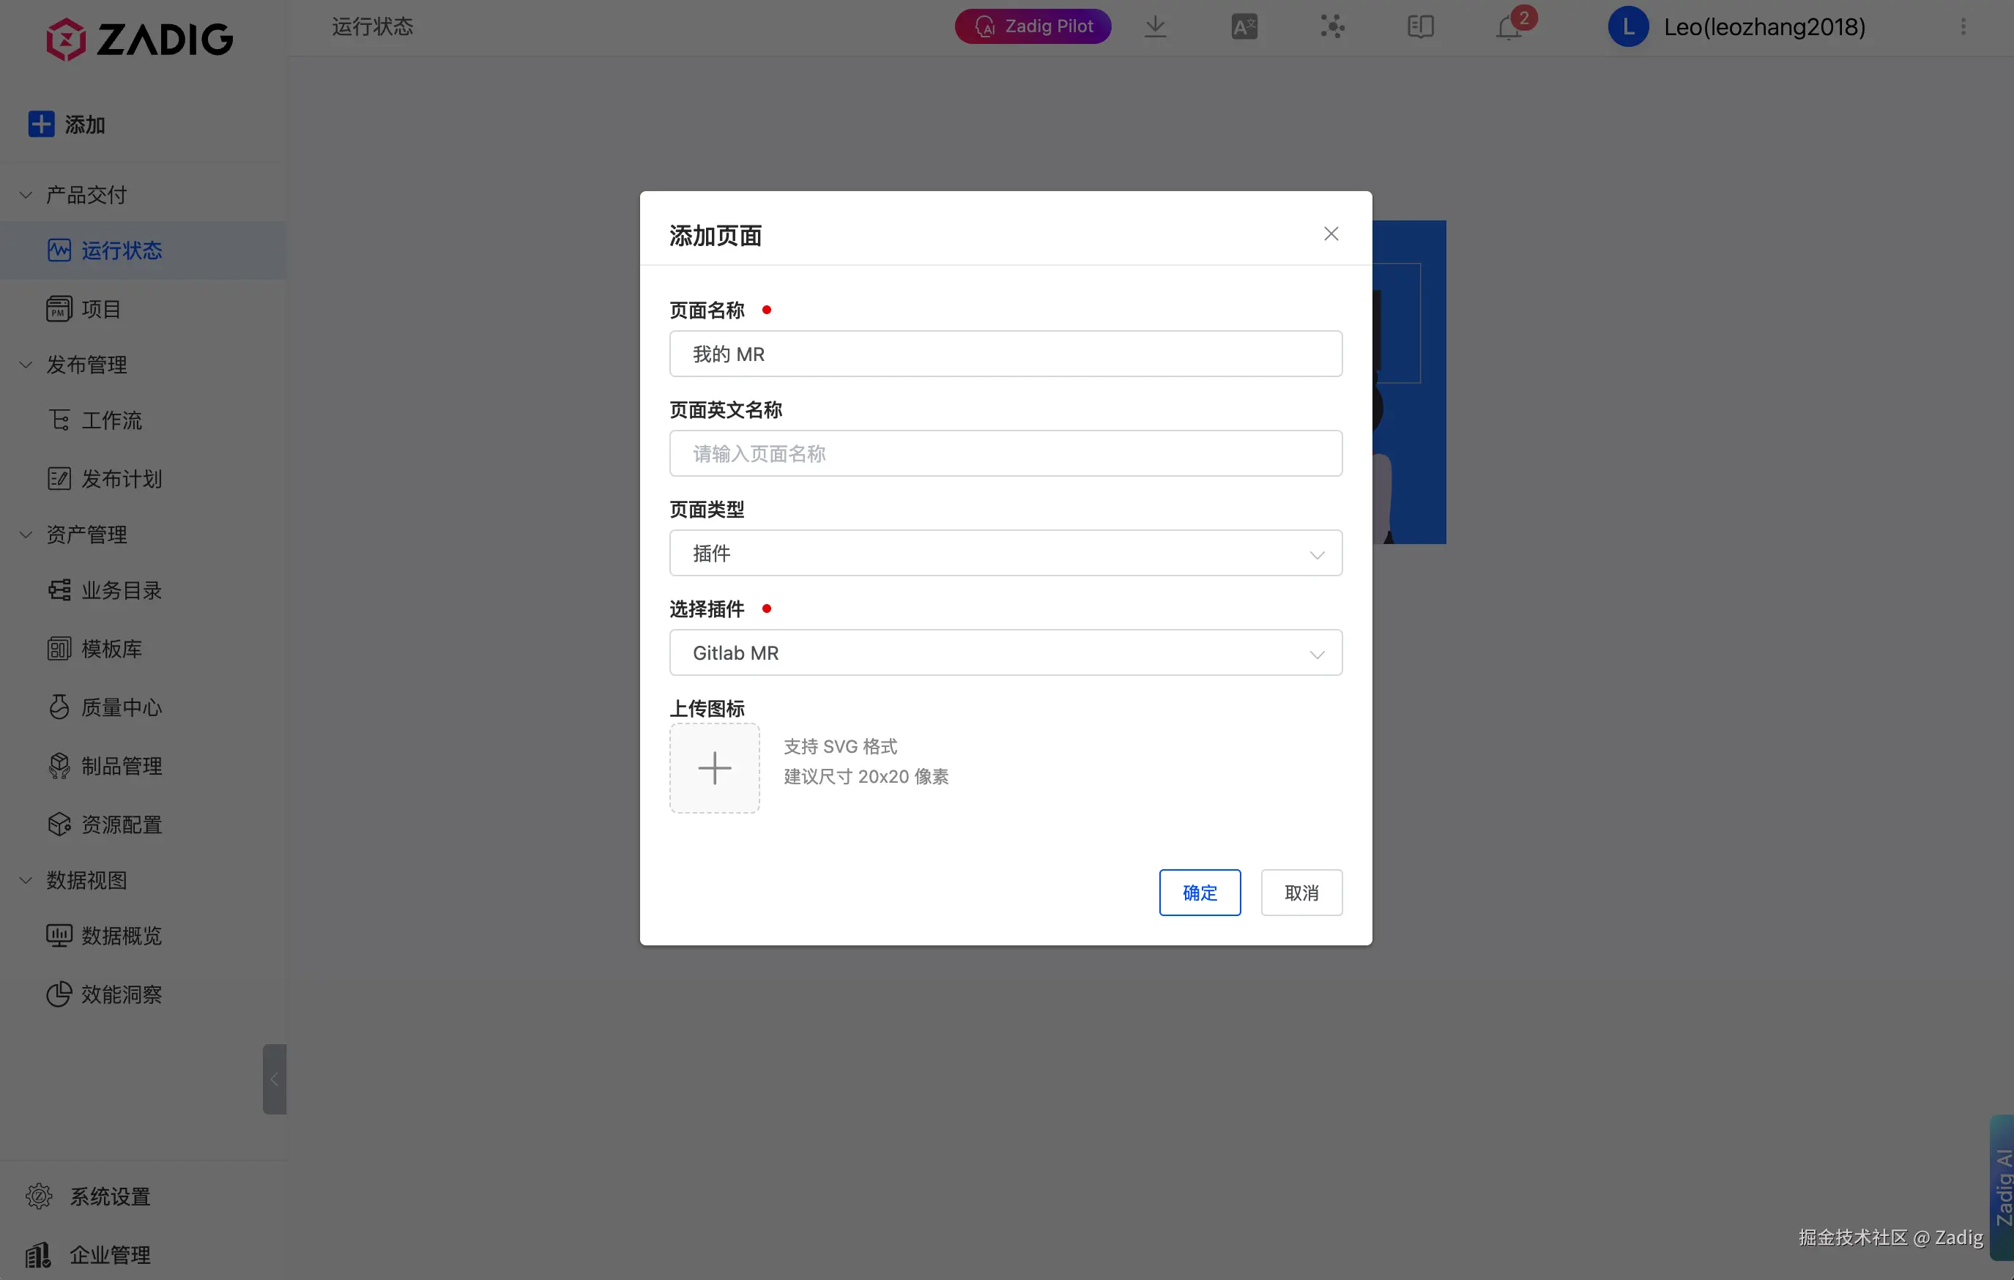Open the 工作流 menu item
Screen dimensions: 2014x1280
[x=111, y=420]
